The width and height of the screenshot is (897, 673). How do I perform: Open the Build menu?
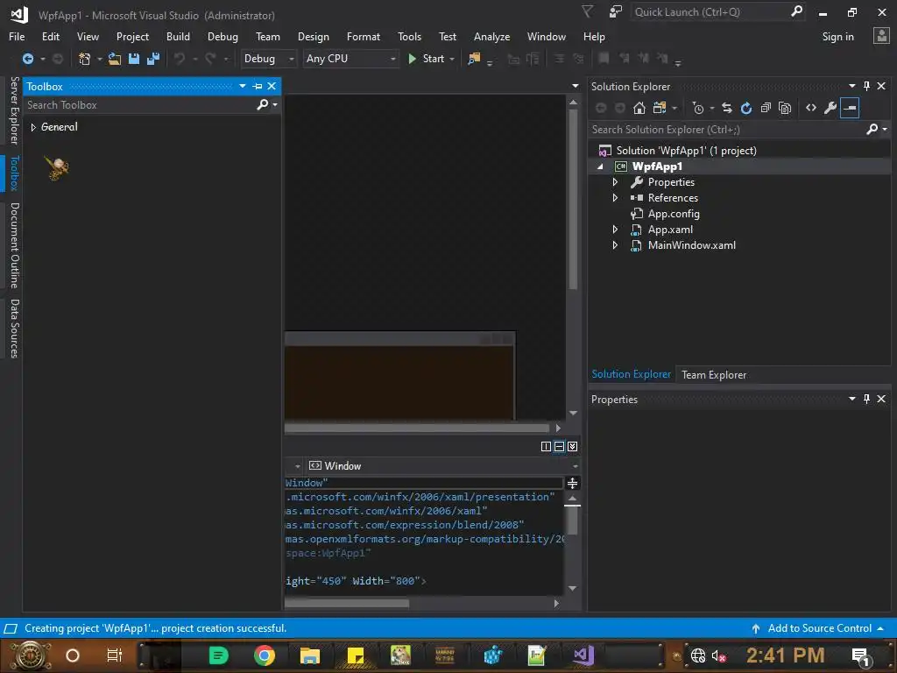click(178, 37)
